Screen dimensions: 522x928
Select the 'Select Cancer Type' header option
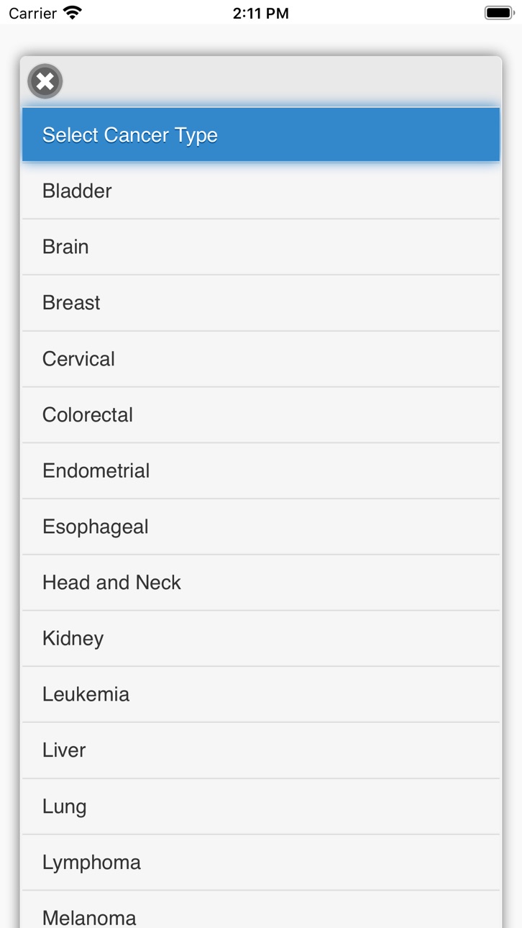coord(261,135)
